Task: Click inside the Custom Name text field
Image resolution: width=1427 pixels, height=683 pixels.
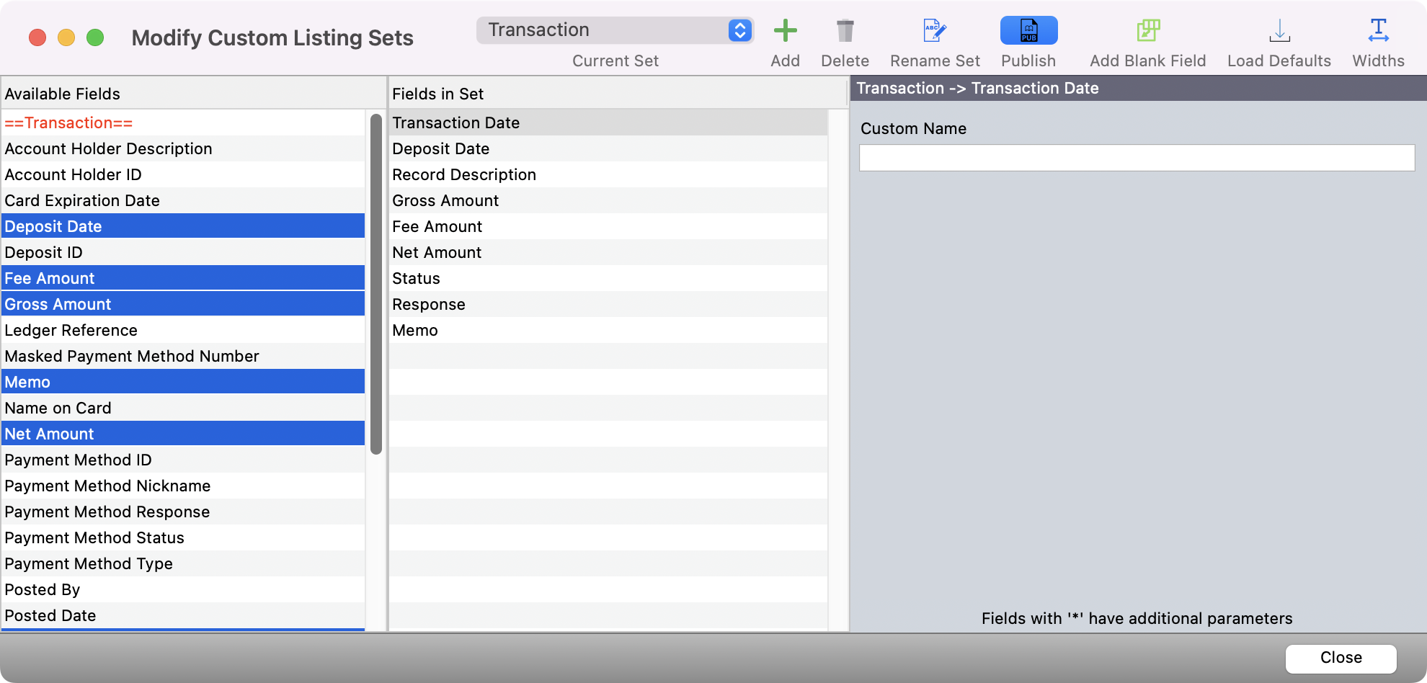Action: tap(1137, 157)
